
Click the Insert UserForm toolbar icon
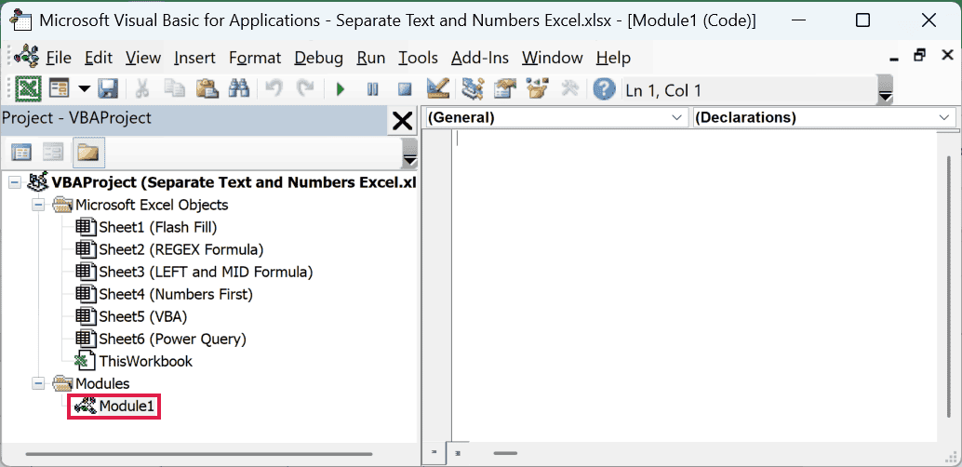pos(59,89)
